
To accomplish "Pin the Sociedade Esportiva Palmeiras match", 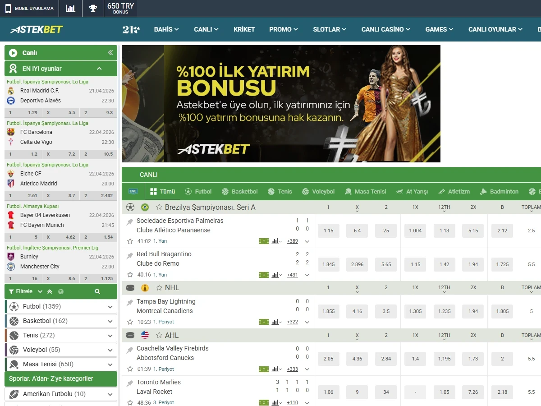I will pyautogui.click(x=130, y=221).
